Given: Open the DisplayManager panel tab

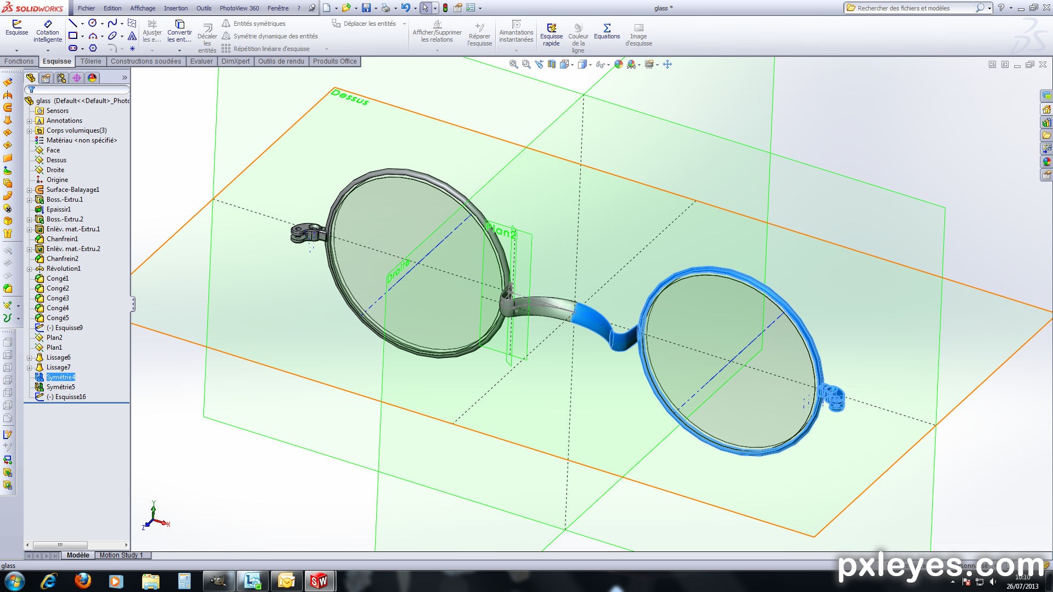Looking at the screenshot, I should point(92,78).
